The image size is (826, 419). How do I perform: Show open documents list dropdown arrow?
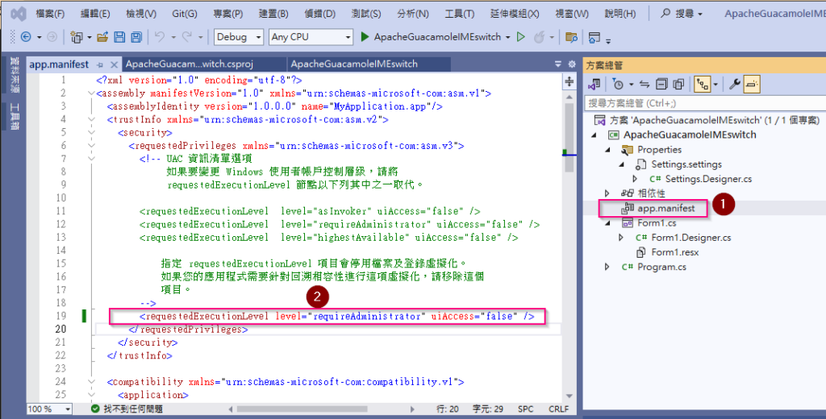(558, 64)
